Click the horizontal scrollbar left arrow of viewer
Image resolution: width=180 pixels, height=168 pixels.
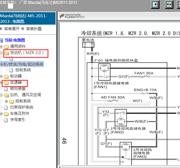(x=60, y=167)
